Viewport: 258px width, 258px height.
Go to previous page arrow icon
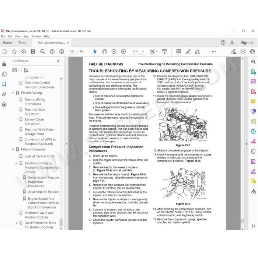pyautogui.click(x=52, y=52)
